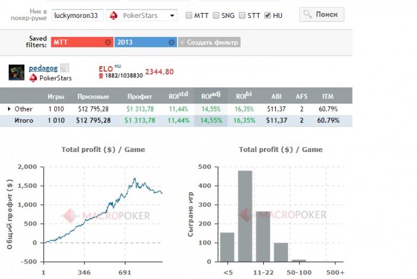Viewport: 417px width, 279px height.
Task: Click the Поиск search button
Action: pos(321,14)
